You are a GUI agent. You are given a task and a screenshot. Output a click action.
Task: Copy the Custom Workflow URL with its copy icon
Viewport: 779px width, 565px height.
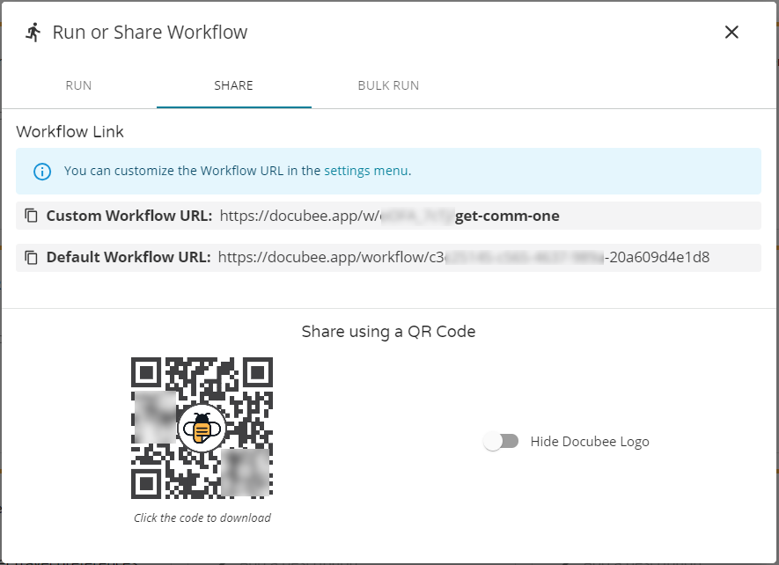32,216
